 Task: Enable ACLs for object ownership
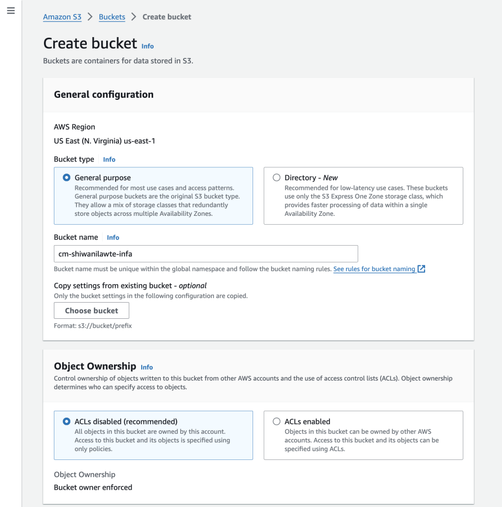276,421
